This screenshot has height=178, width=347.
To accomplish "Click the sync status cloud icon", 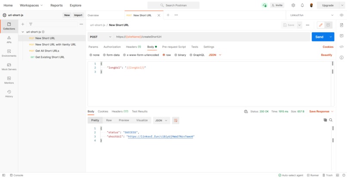I will (x=264, y=5).
